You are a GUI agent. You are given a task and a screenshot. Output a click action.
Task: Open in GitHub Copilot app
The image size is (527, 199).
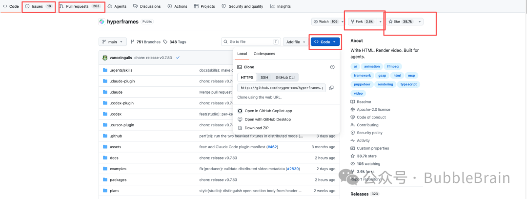[268, 111]
